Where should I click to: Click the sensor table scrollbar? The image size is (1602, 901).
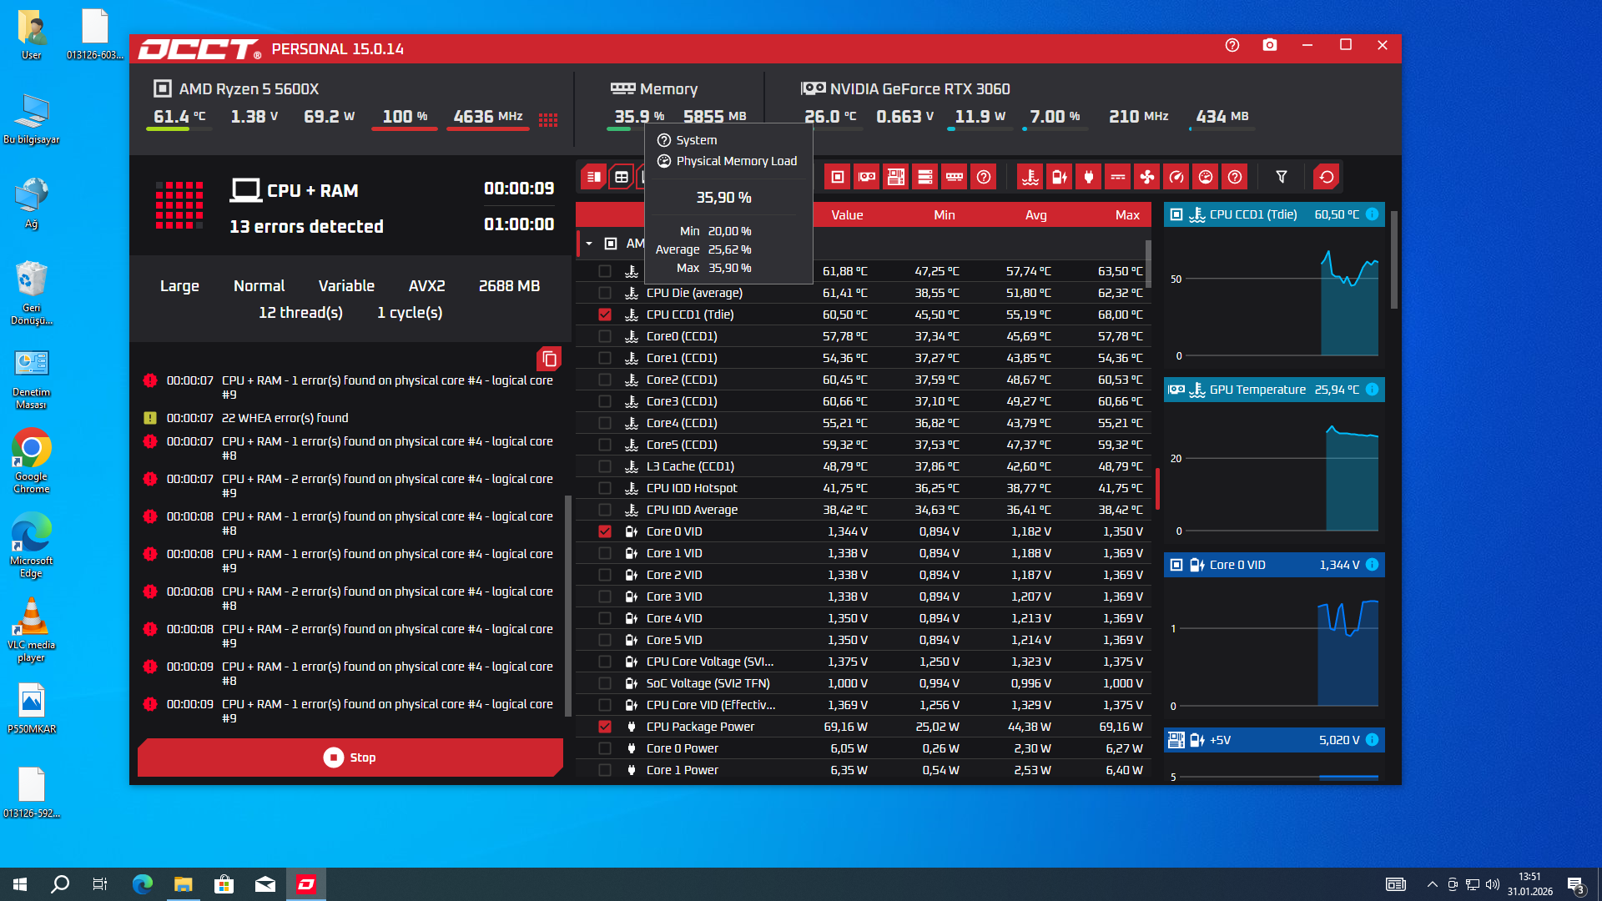(1148, 263)
